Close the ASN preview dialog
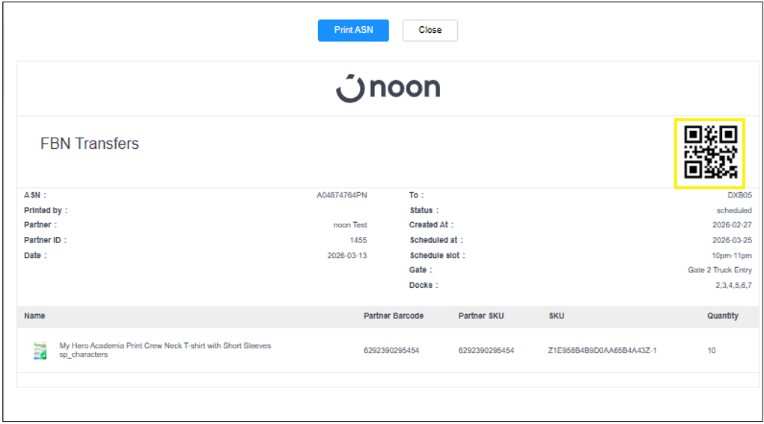The width and height of the screenshot is (764, 424). pos(430,30)
